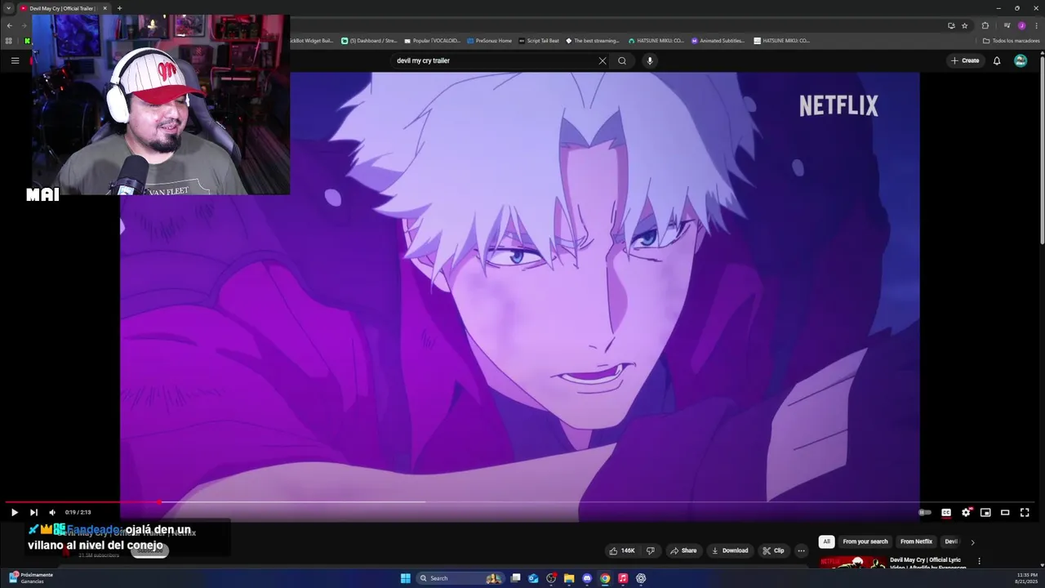Open the Chrome three-dot menu
Screen dimensions: 1045x588
[1036, 25]
